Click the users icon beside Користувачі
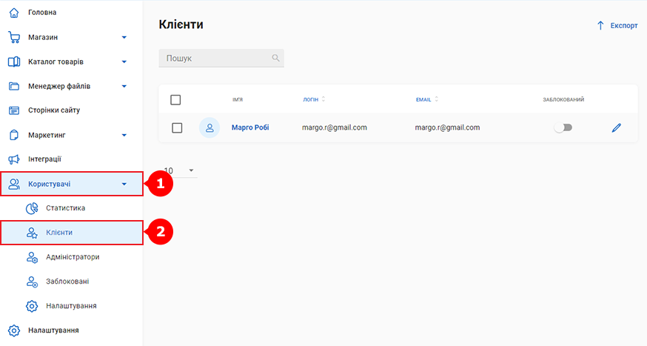Viewport: 647px width, 346px height. point(14,184)
